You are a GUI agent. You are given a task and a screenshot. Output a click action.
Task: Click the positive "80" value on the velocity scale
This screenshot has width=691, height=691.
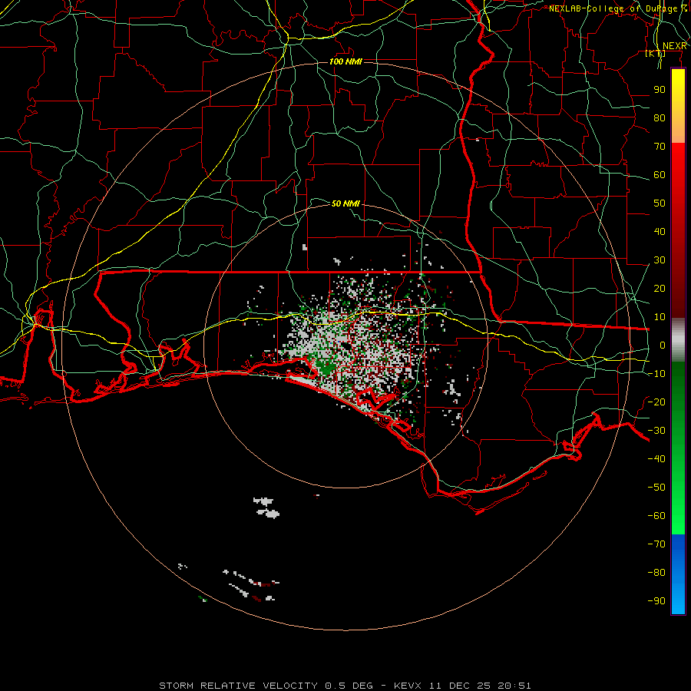[x=660, y=118]
